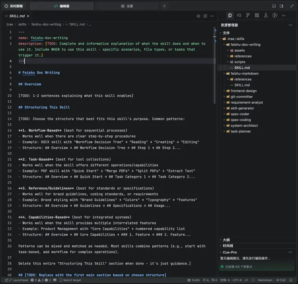Click the collapse window arrows icon
The width and height of the screenshot is (298, 284).
point(292,6)
